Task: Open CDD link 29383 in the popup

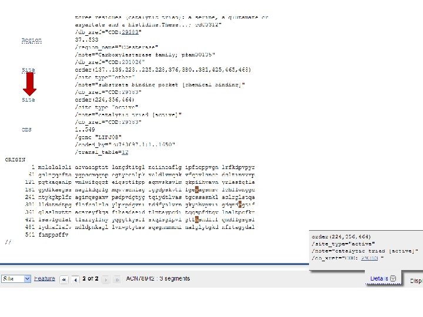Action: tap(370, 258)
